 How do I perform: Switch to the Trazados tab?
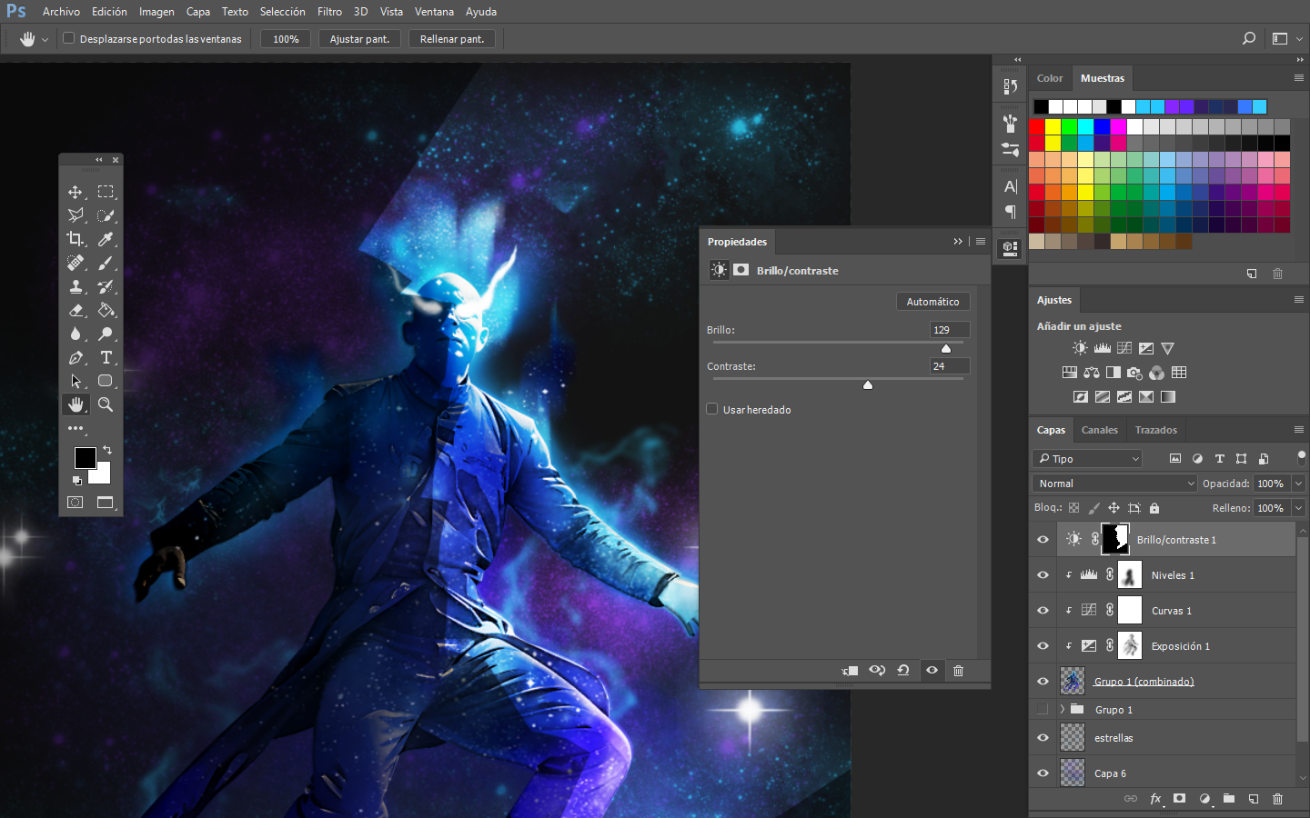coord(1156,430)
